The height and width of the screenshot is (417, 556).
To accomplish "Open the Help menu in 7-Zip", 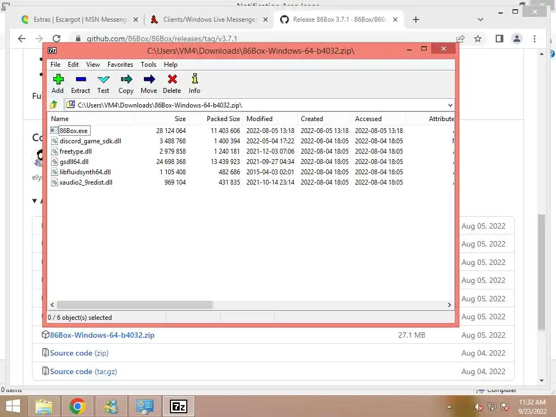I will [x=170, y=65].
